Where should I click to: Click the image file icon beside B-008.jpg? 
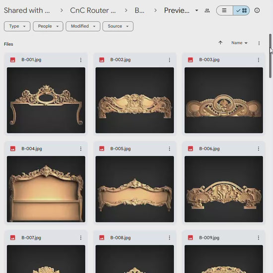pos(102,238)
